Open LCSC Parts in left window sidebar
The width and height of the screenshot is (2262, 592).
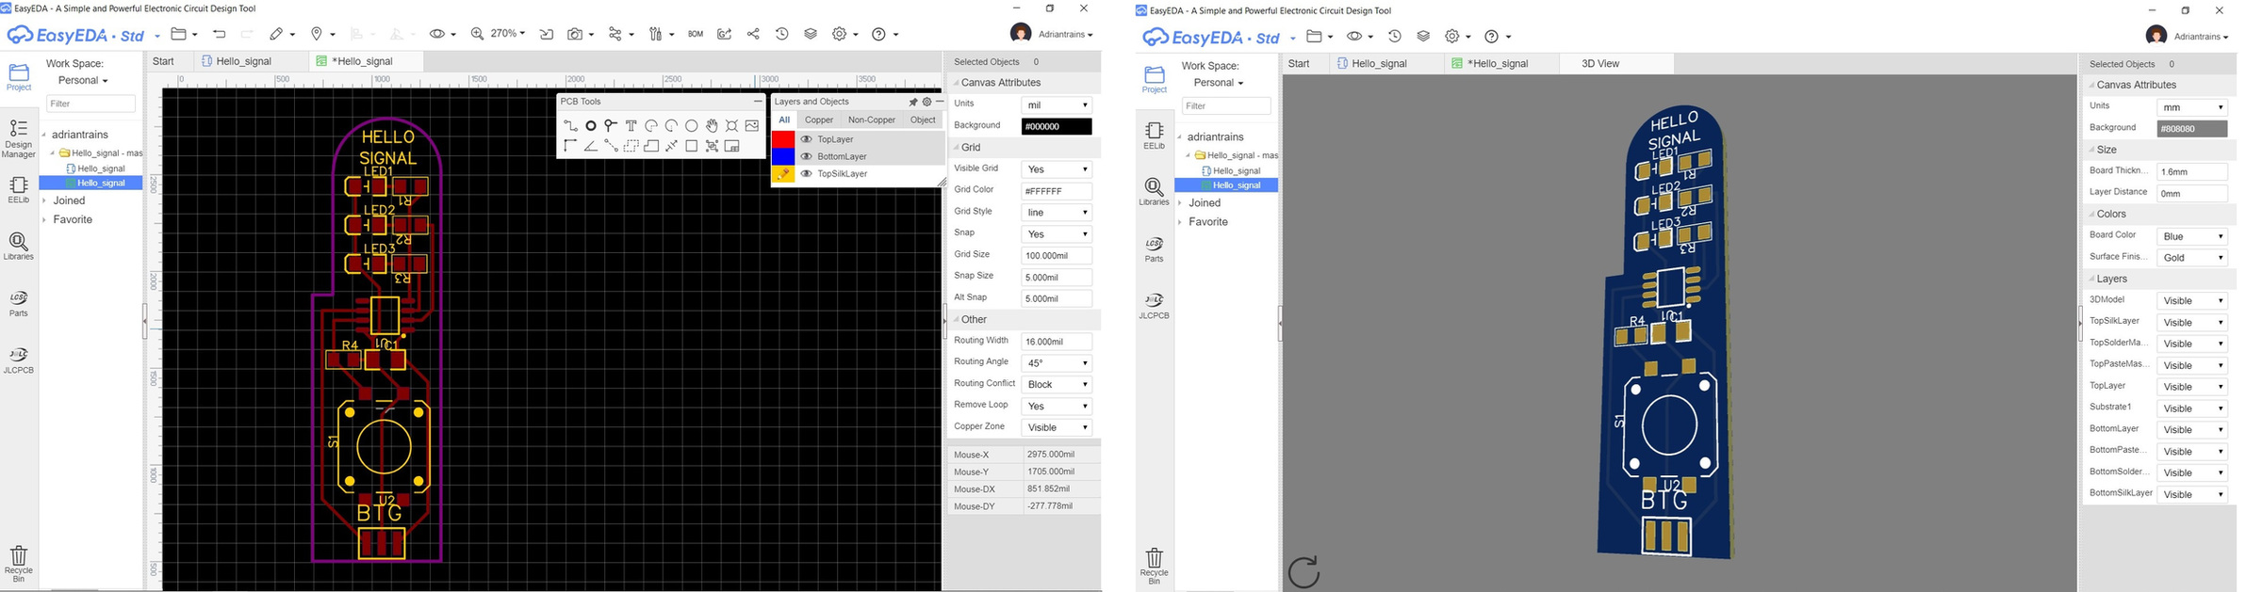19,304
